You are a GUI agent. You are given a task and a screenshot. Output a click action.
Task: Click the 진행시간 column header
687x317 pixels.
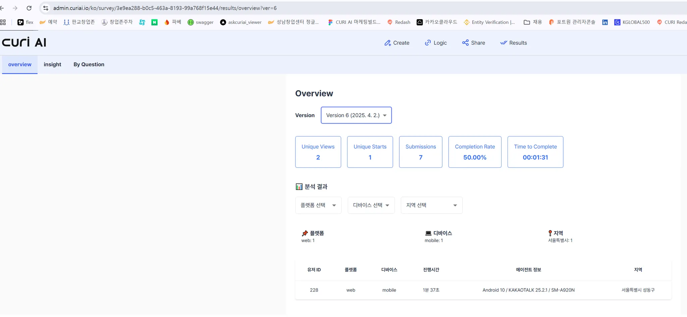point(431,270)
